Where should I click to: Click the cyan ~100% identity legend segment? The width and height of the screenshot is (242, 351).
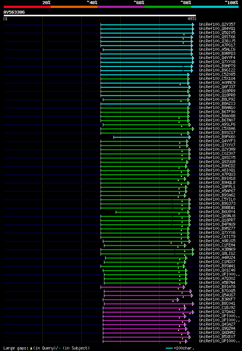(x=215, y=7)
